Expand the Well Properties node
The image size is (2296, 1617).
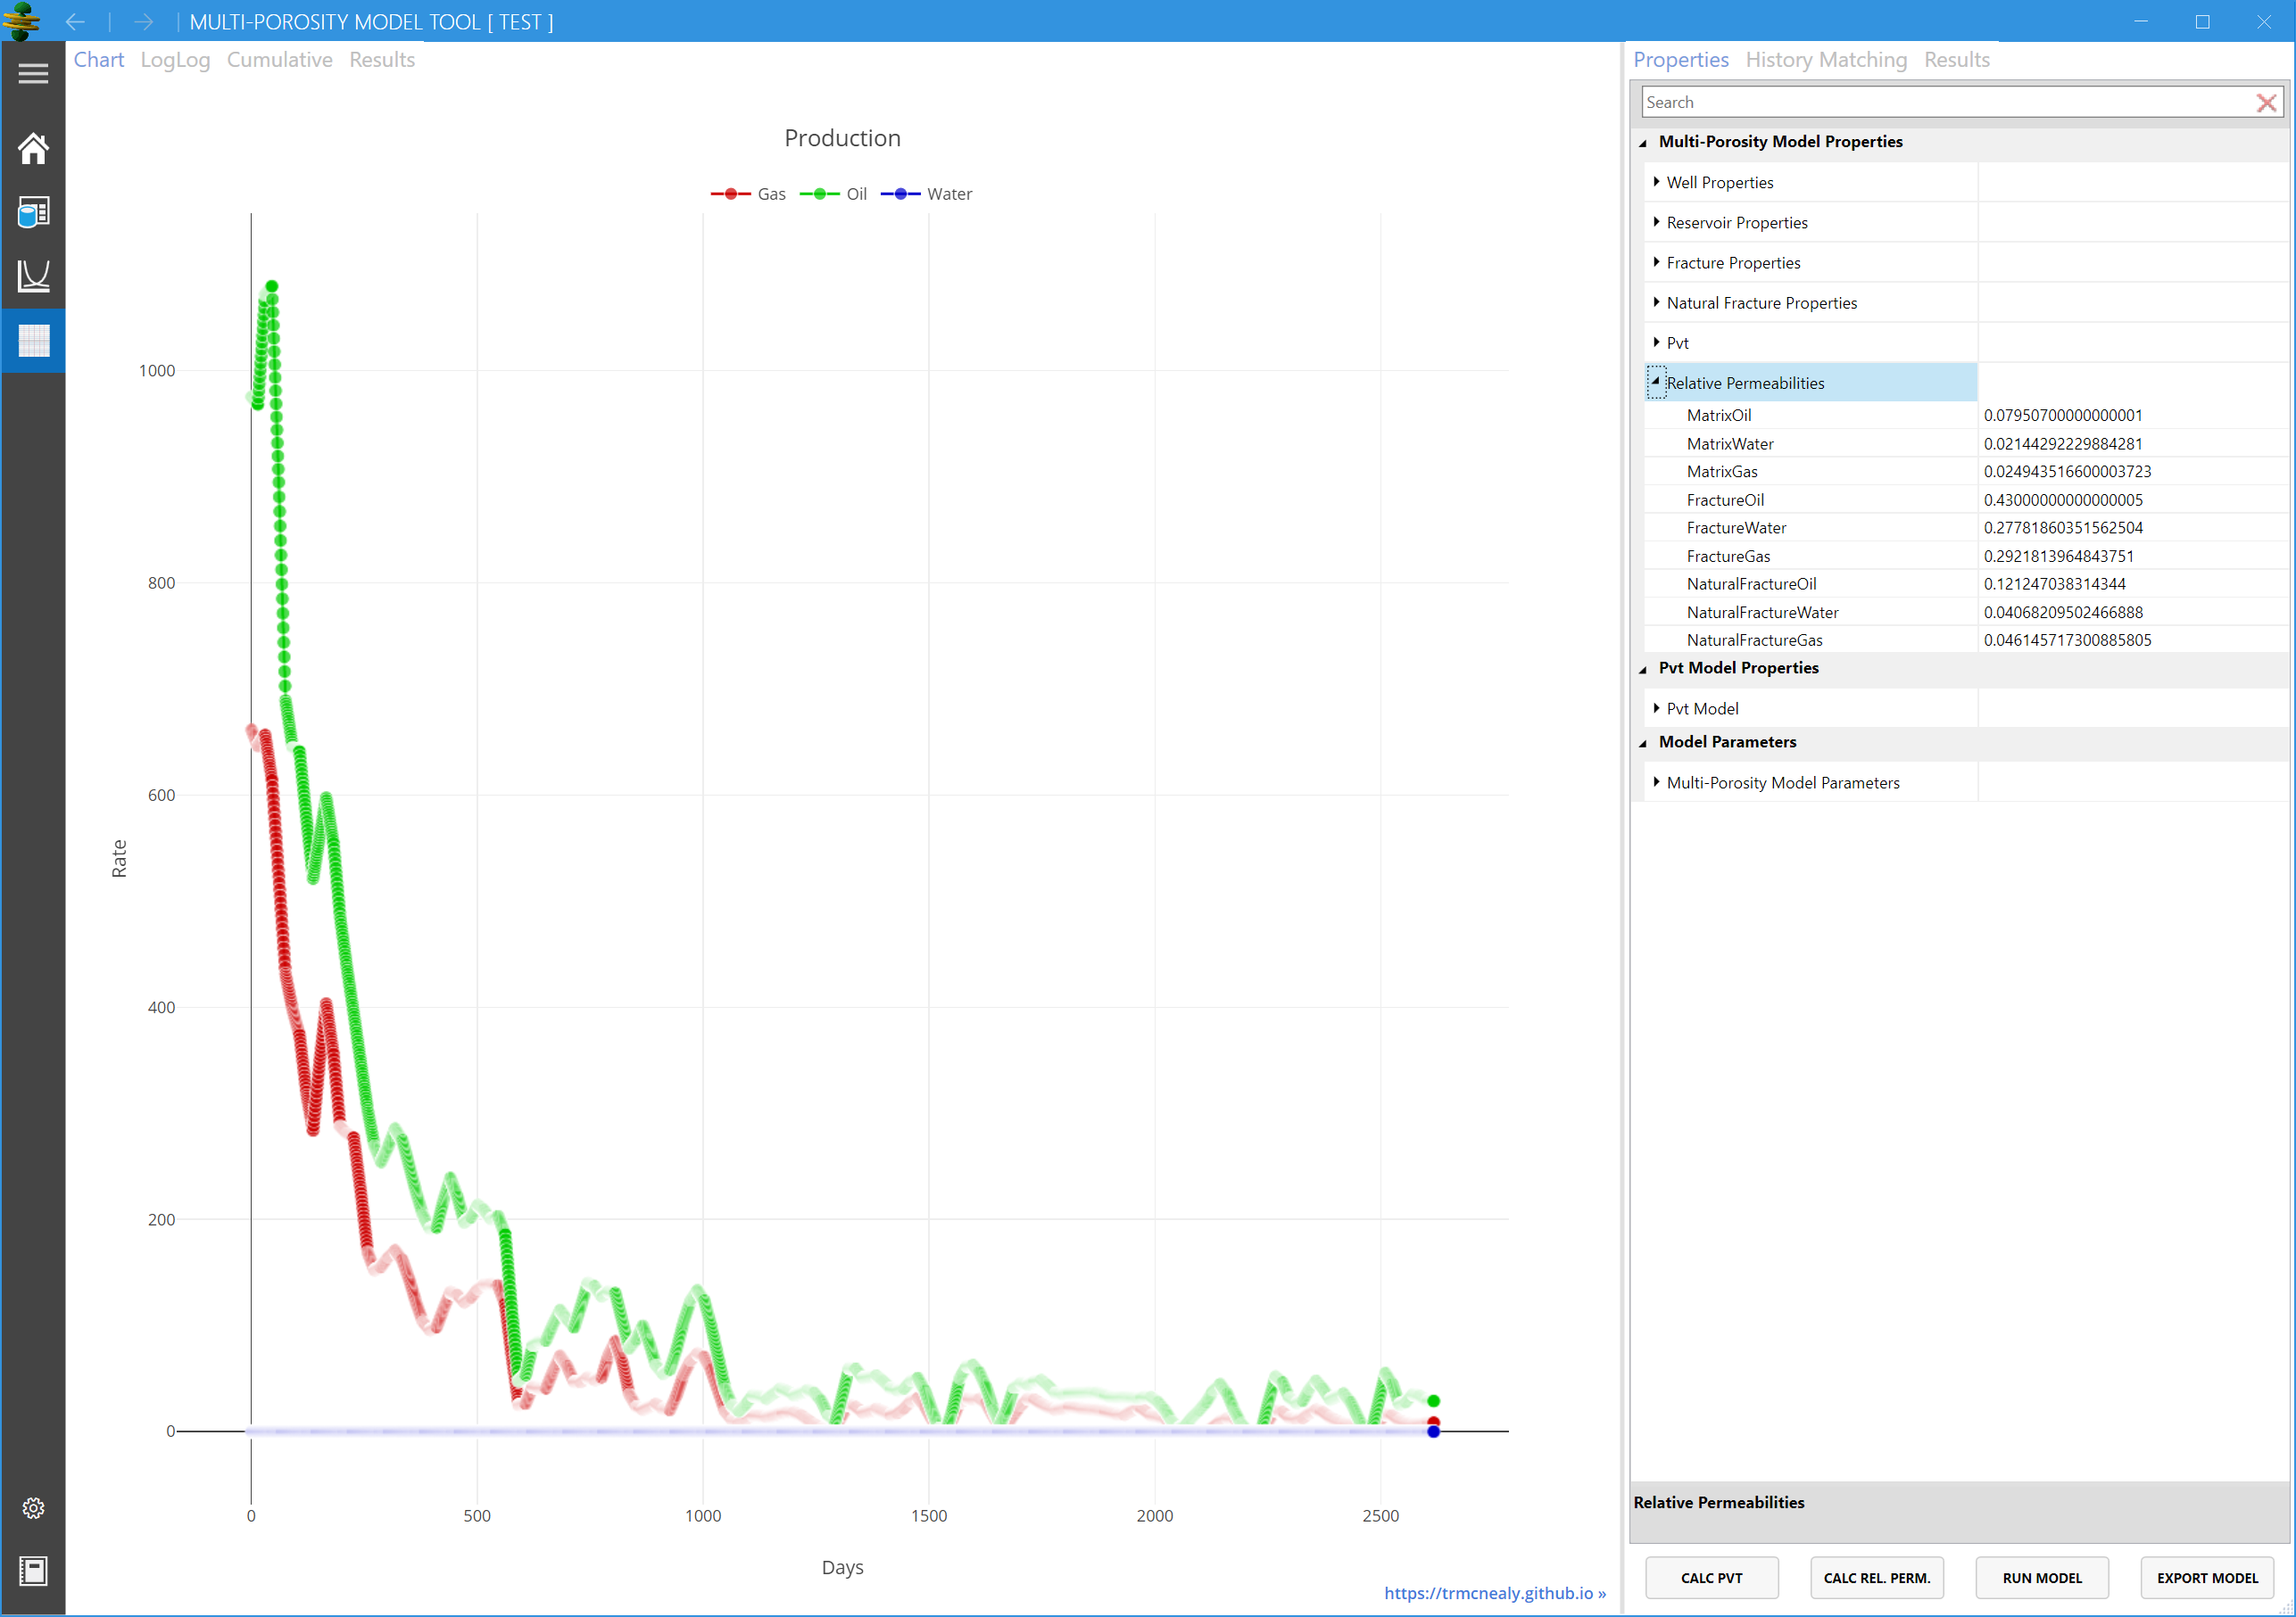[1656, 182]
